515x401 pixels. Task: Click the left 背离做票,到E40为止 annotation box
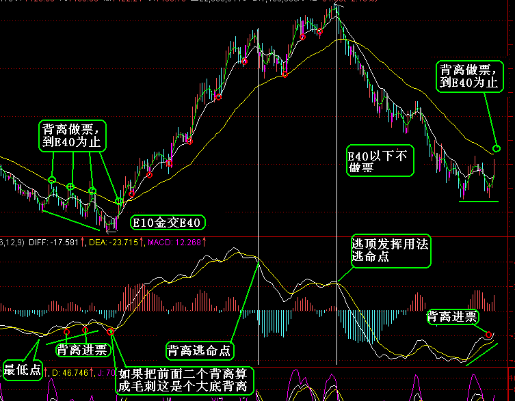coord(72,136)
